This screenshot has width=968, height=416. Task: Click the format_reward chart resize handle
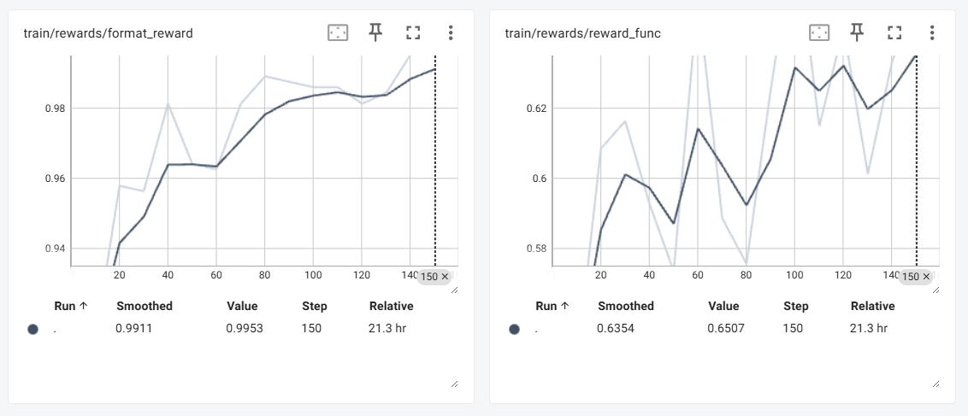point(454,290)
